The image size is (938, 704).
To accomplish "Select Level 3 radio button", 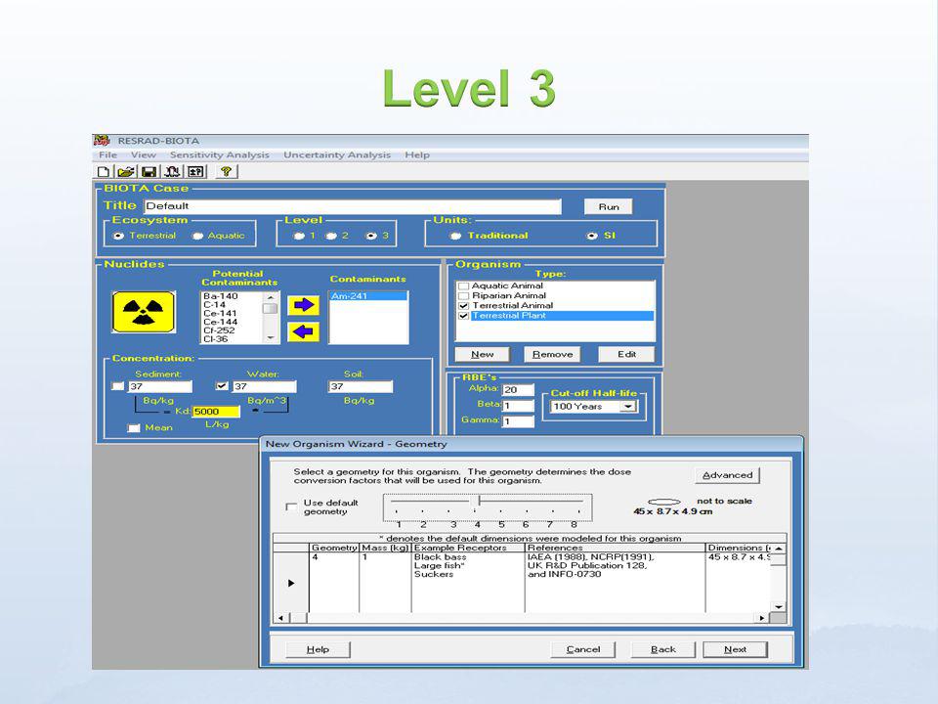I will [x=371, y=236].
